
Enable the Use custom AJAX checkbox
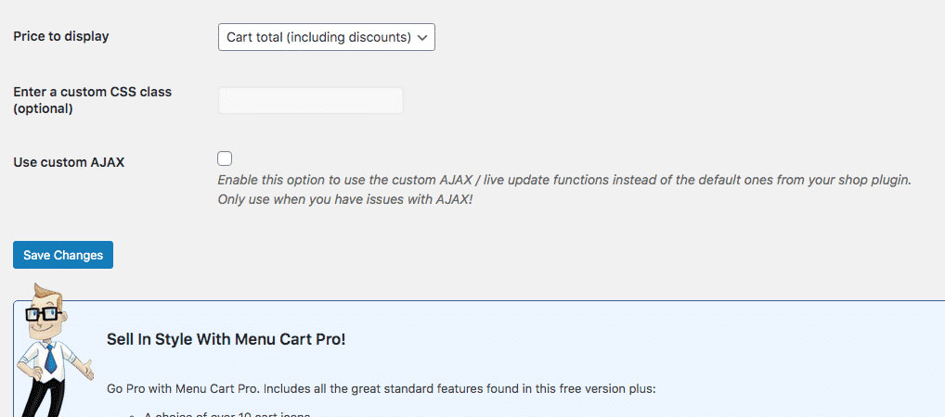tap(225, 158)
